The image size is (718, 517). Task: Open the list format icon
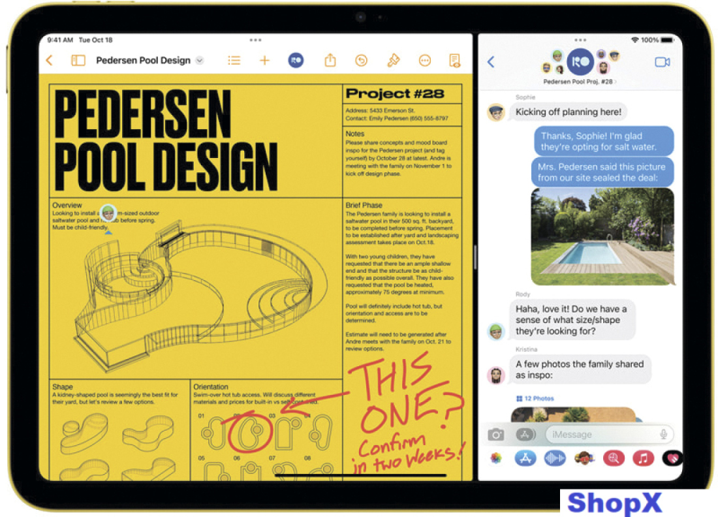[234, 61]
